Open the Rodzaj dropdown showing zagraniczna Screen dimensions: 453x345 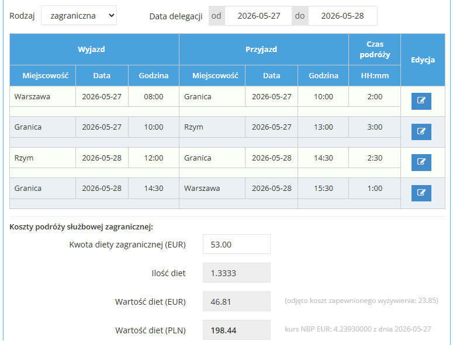coord(78,16)
